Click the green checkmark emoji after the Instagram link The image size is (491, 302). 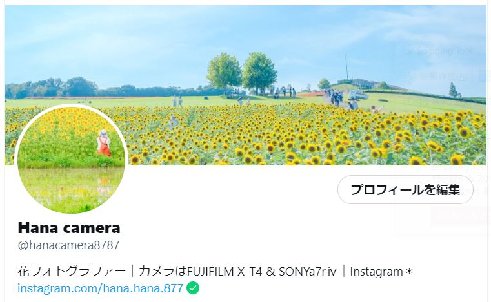pyautogui.click(x=193, y=288)
